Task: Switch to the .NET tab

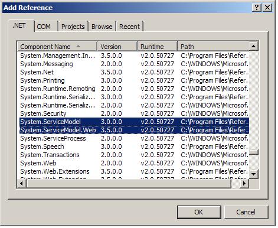Action: tap(21, 26)
